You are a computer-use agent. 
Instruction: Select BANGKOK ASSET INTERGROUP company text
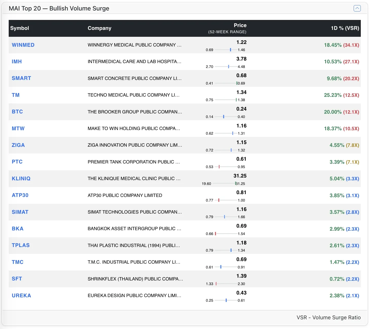[134, 229]
